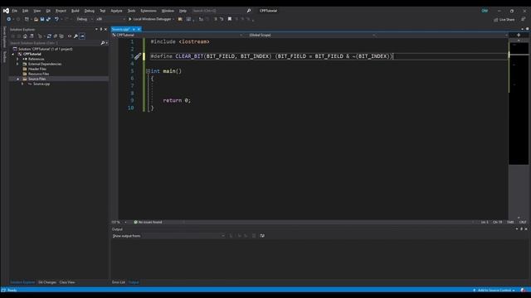Image resolution: width=531 pixels, height=298 pixels.
Task: Select the Resource Files folder
Action: pos(38,74)
